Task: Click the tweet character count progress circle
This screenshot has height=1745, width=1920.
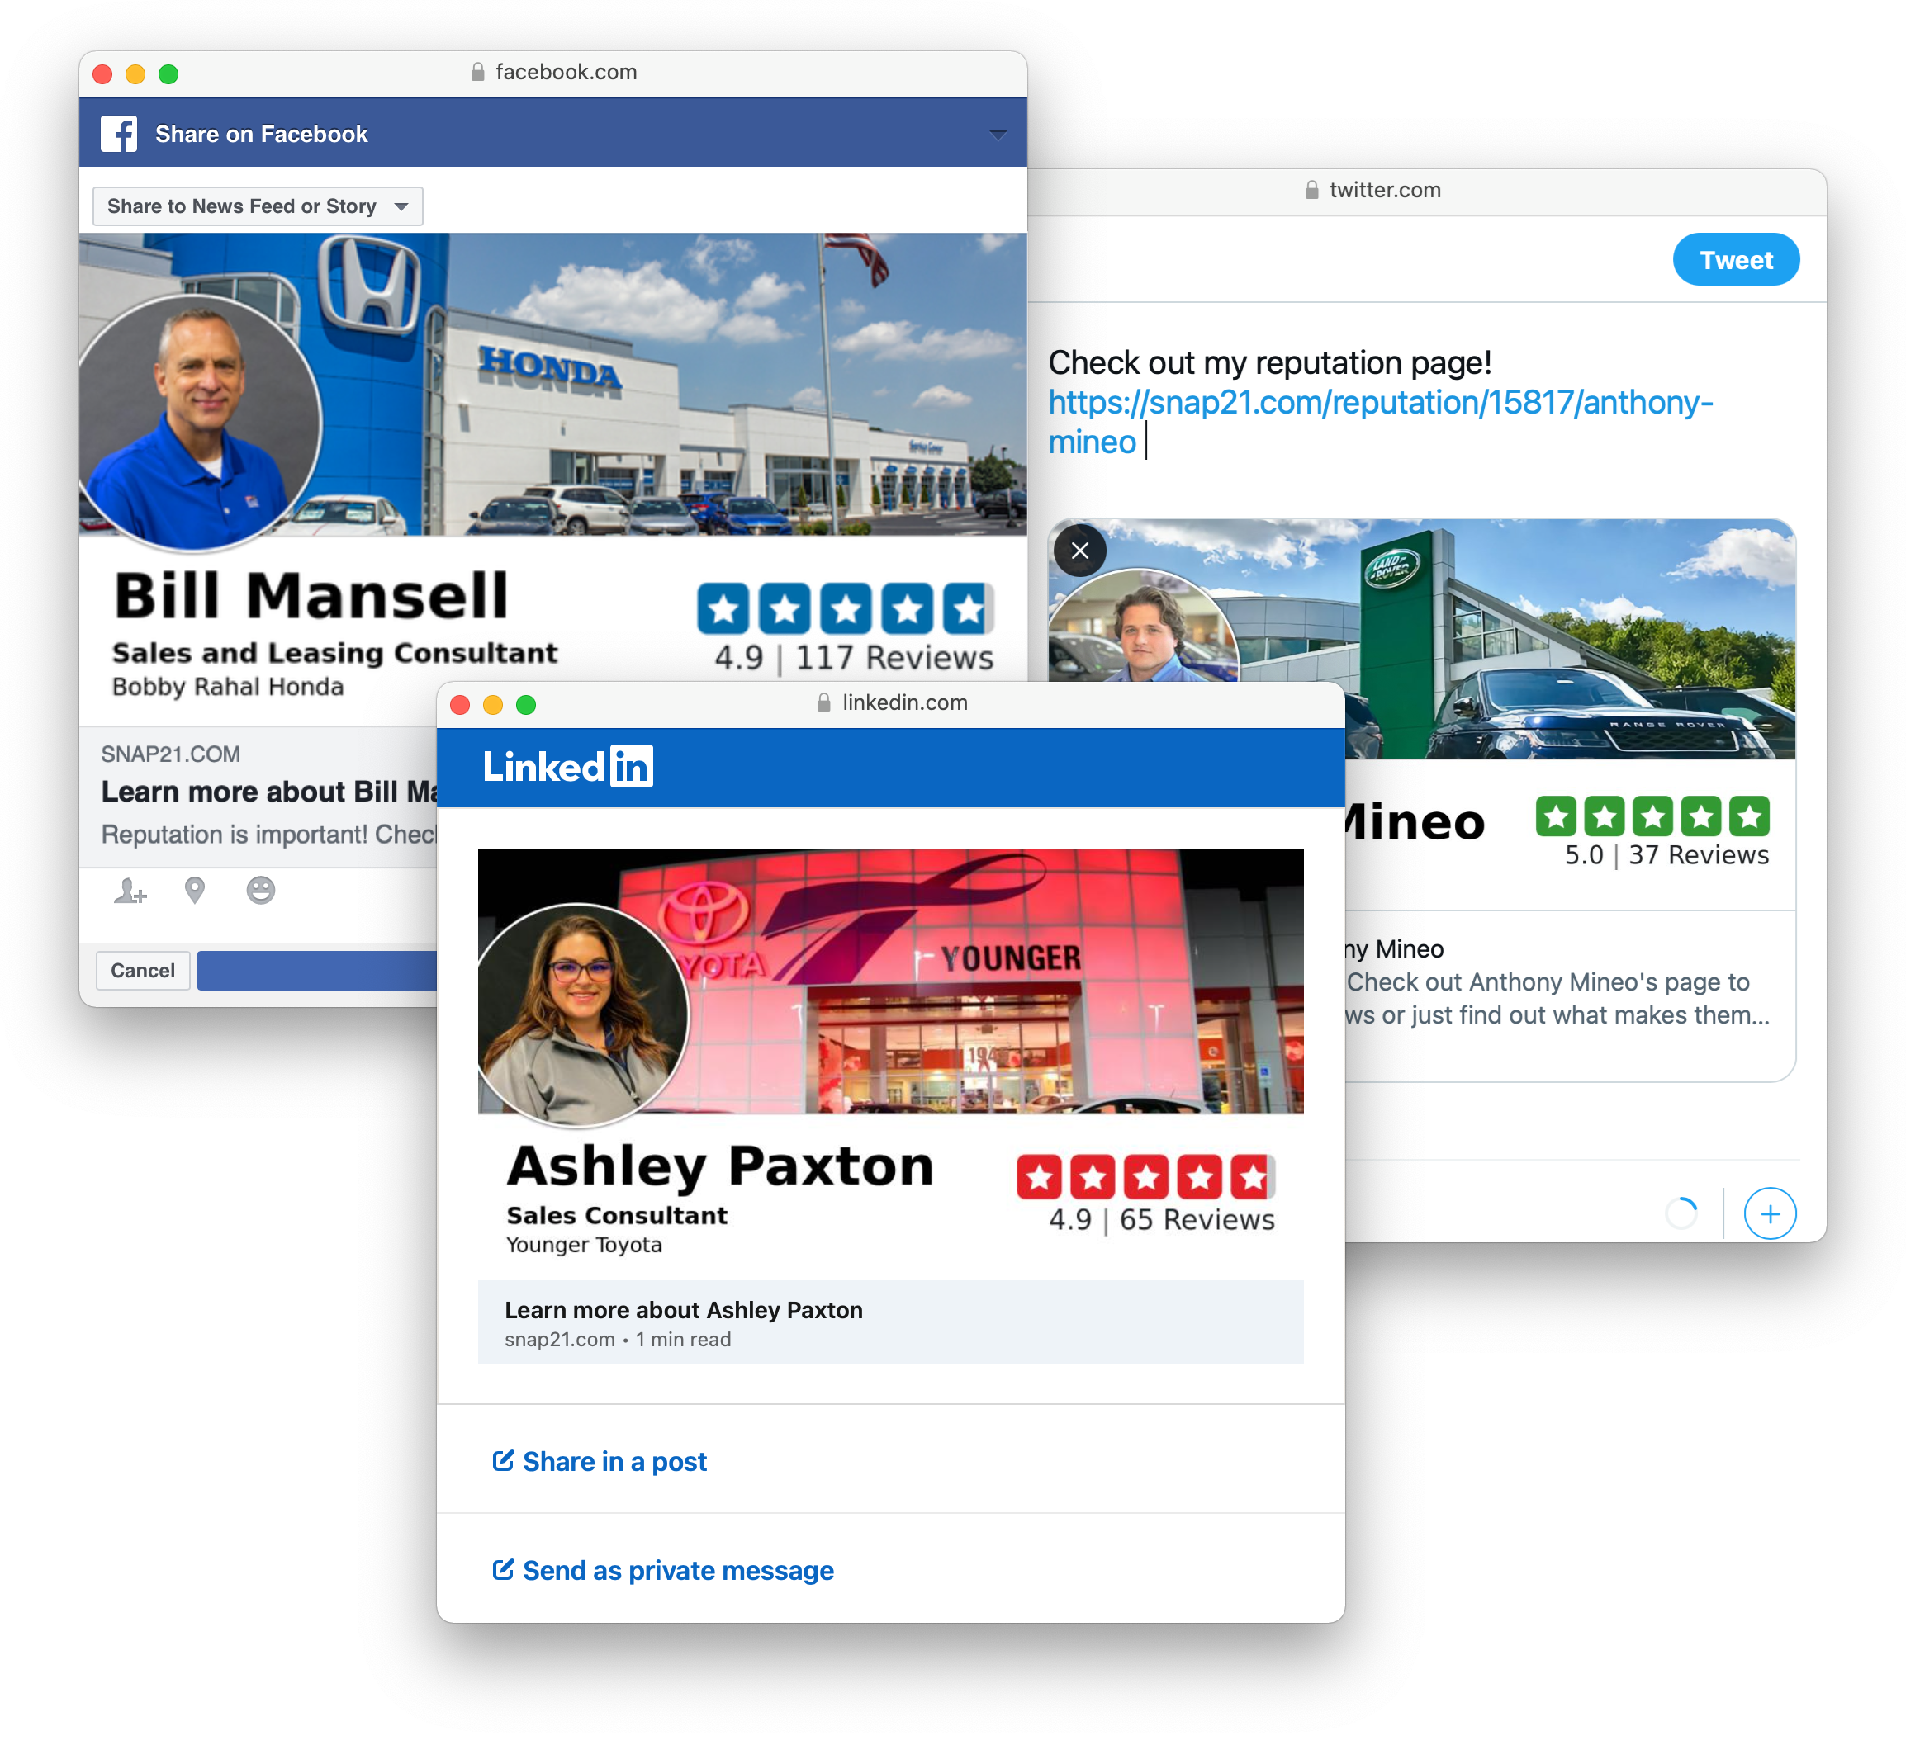Action: tap(1683, 1213)
